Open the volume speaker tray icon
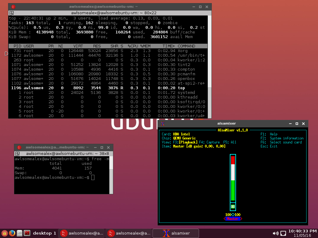Image resolution: width=318 pixels, height=238 pixels. point(275,233)
